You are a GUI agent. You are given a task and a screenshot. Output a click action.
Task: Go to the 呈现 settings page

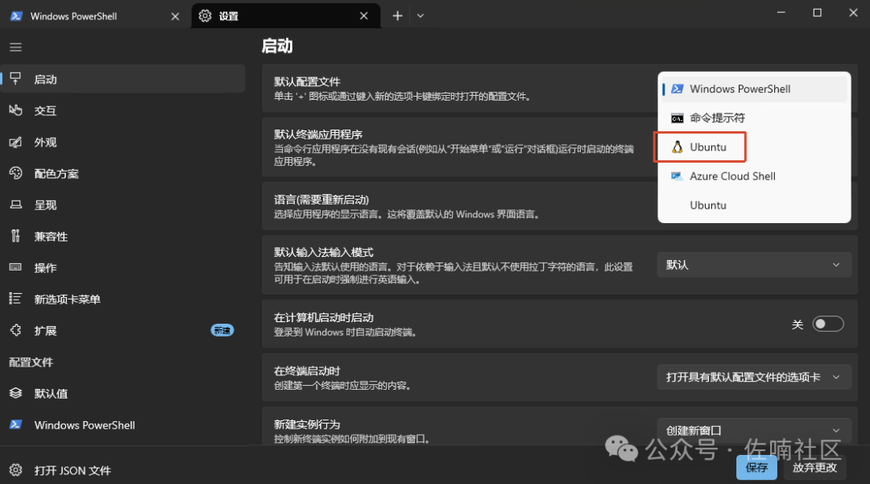pyautogui.click(x=122, y=205)
